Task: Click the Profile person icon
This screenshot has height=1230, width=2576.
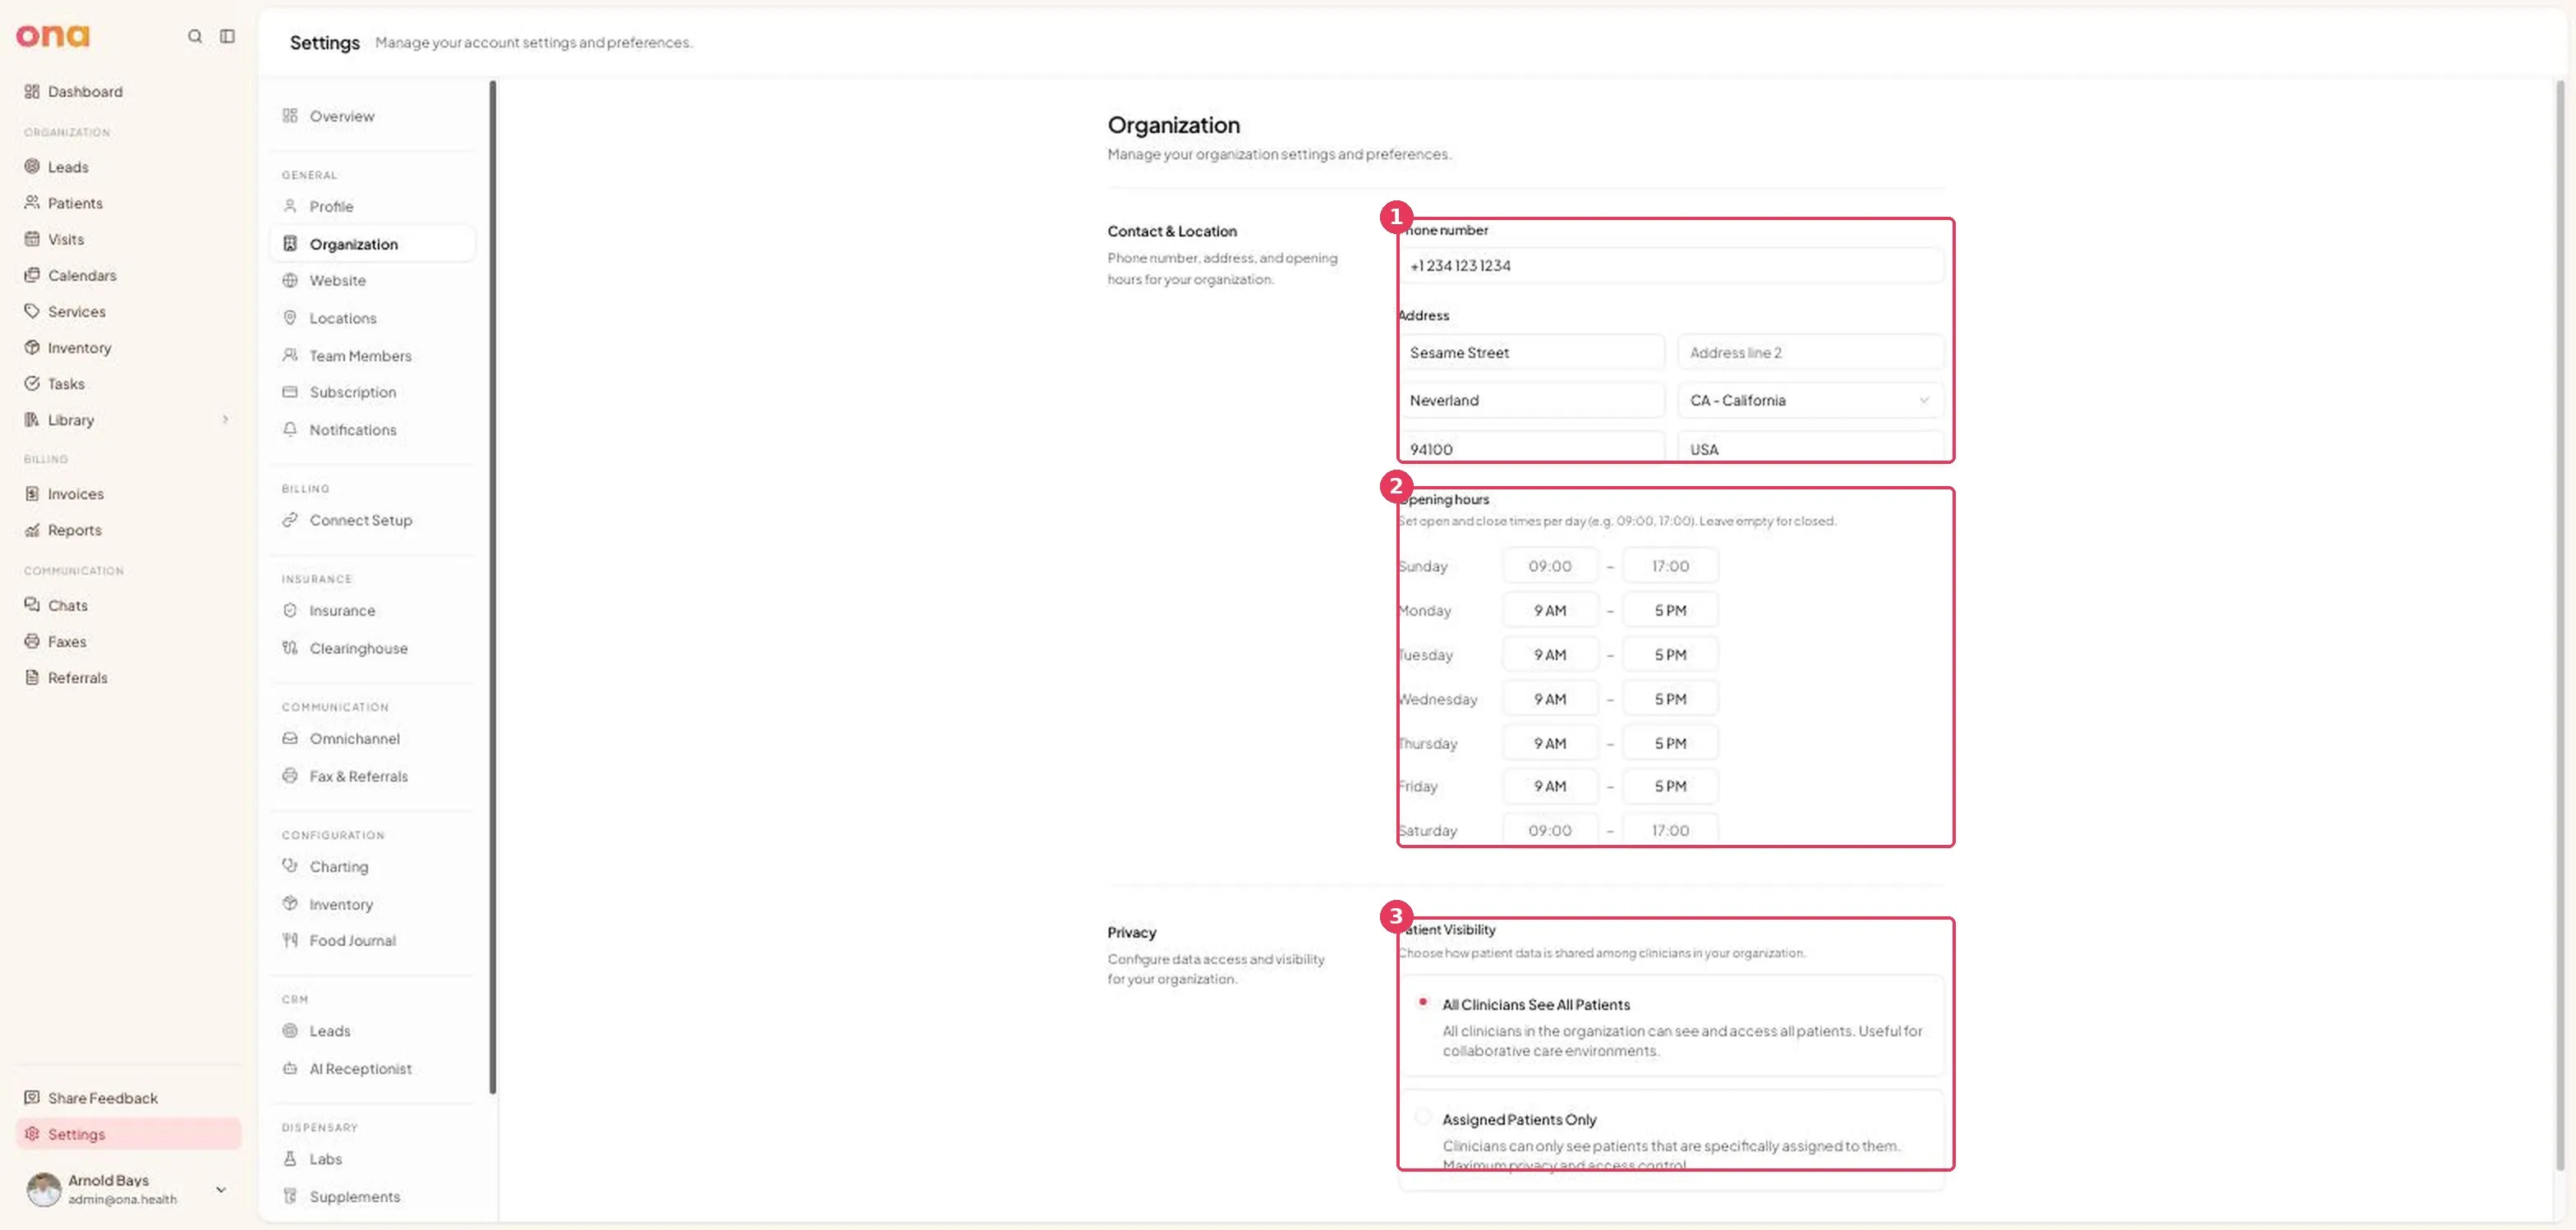Action: coord(290,206)
